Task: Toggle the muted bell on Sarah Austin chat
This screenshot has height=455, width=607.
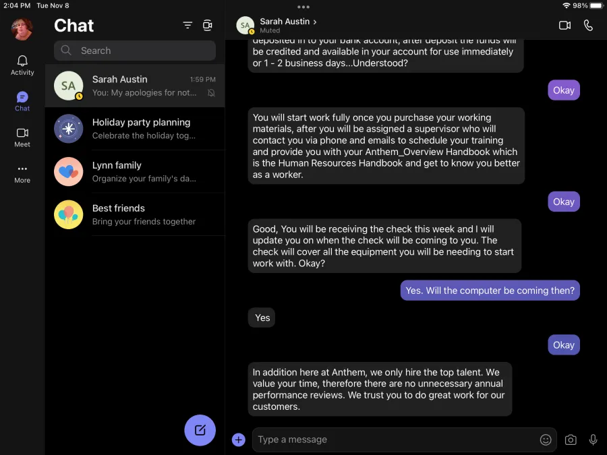Action: [211, 93]
